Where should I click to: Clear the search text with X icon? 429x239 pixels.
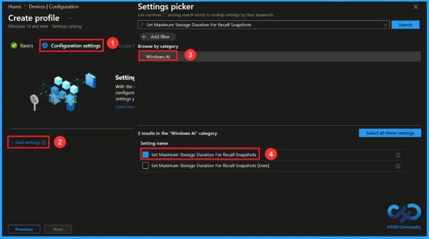[x=385, y=25]
